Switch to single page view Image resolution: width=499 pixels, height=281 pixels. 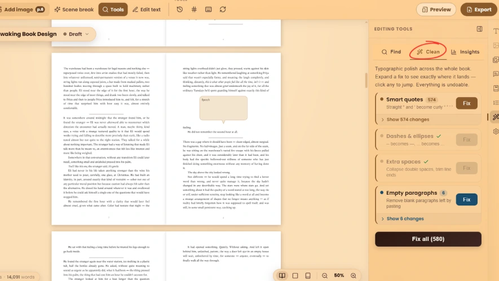(x=295, y=275)
